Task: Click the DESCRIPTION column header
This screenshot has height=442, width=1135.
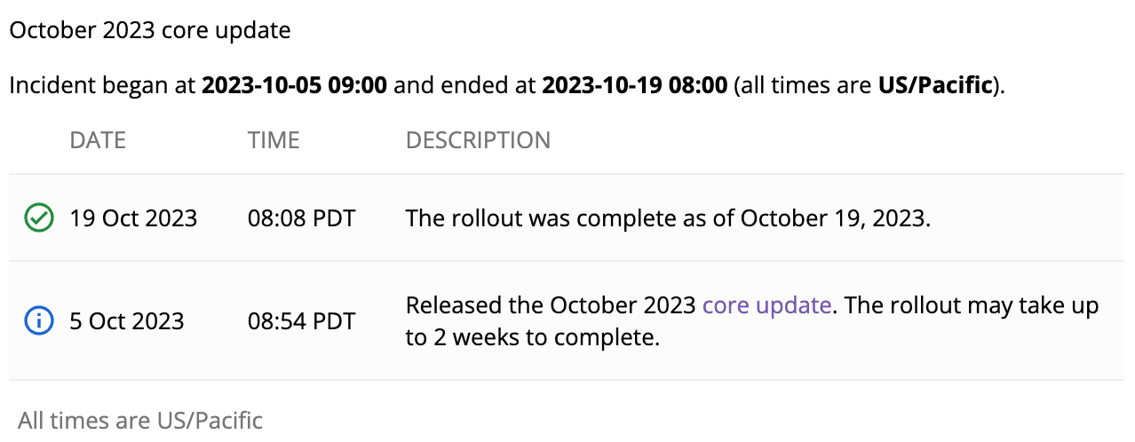Action: 478,140
